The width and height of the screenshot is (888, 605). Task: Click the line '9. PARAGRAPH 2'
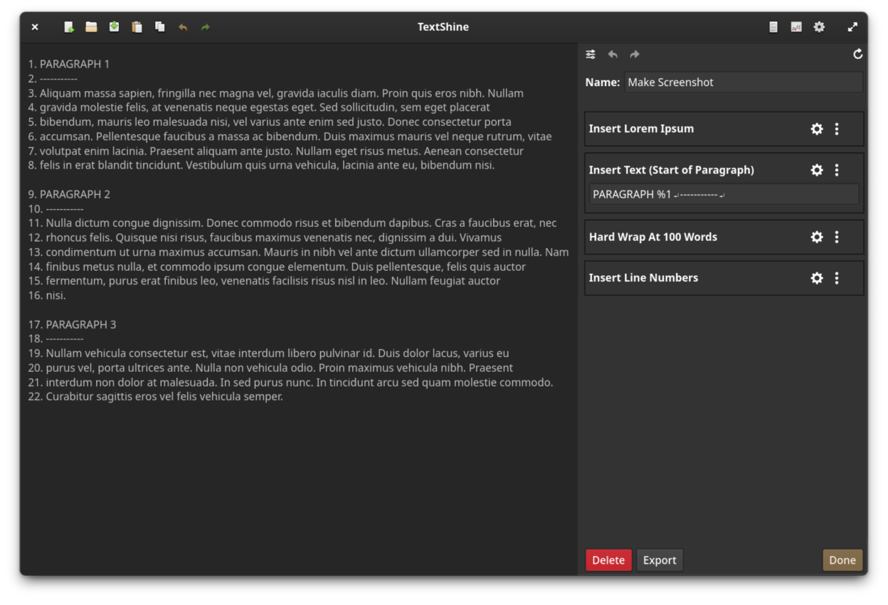[69, 194]
